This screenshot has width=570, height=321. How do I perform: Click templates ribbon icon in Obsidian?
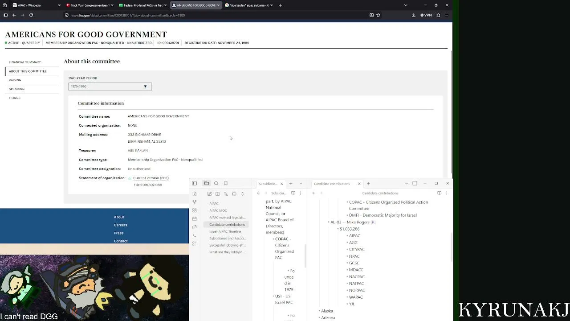coord(195,227)
